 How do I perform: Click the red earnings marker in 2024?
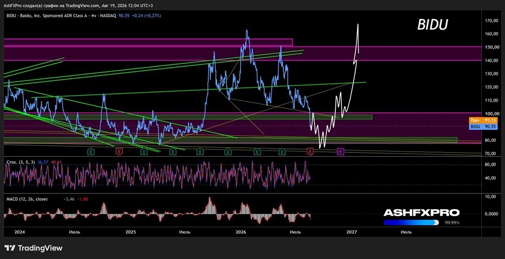119,151
